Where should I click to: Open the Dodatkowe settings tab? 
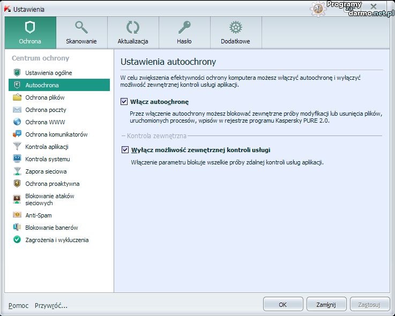[x=235, y=33]
